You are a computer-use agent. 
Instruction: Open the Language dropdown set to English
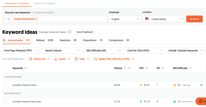(125, 19)
